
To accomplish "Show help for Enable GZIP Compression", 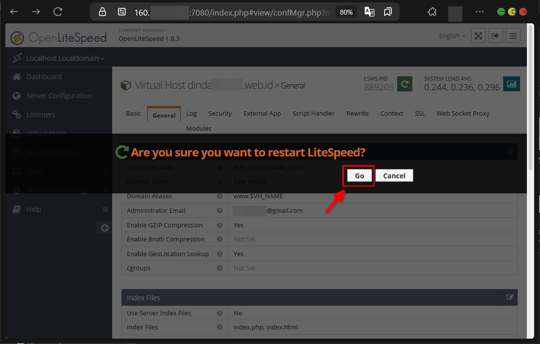I will [x=219, y=225].
